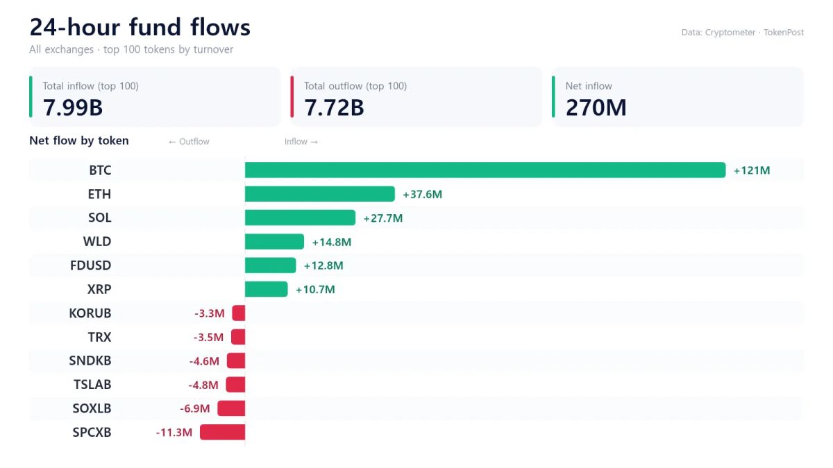Click the ETH token label

pos(99,194)
